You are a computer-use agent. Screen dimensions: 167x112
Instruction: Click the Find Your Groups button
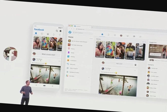[155, 54]
